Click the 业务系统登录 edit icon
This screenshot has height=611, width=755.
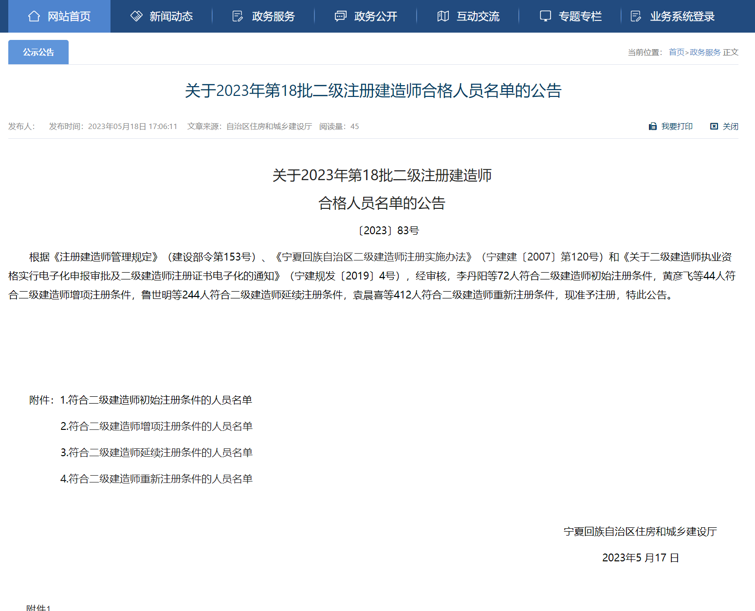pyautogui.click(x=636, y=16)
